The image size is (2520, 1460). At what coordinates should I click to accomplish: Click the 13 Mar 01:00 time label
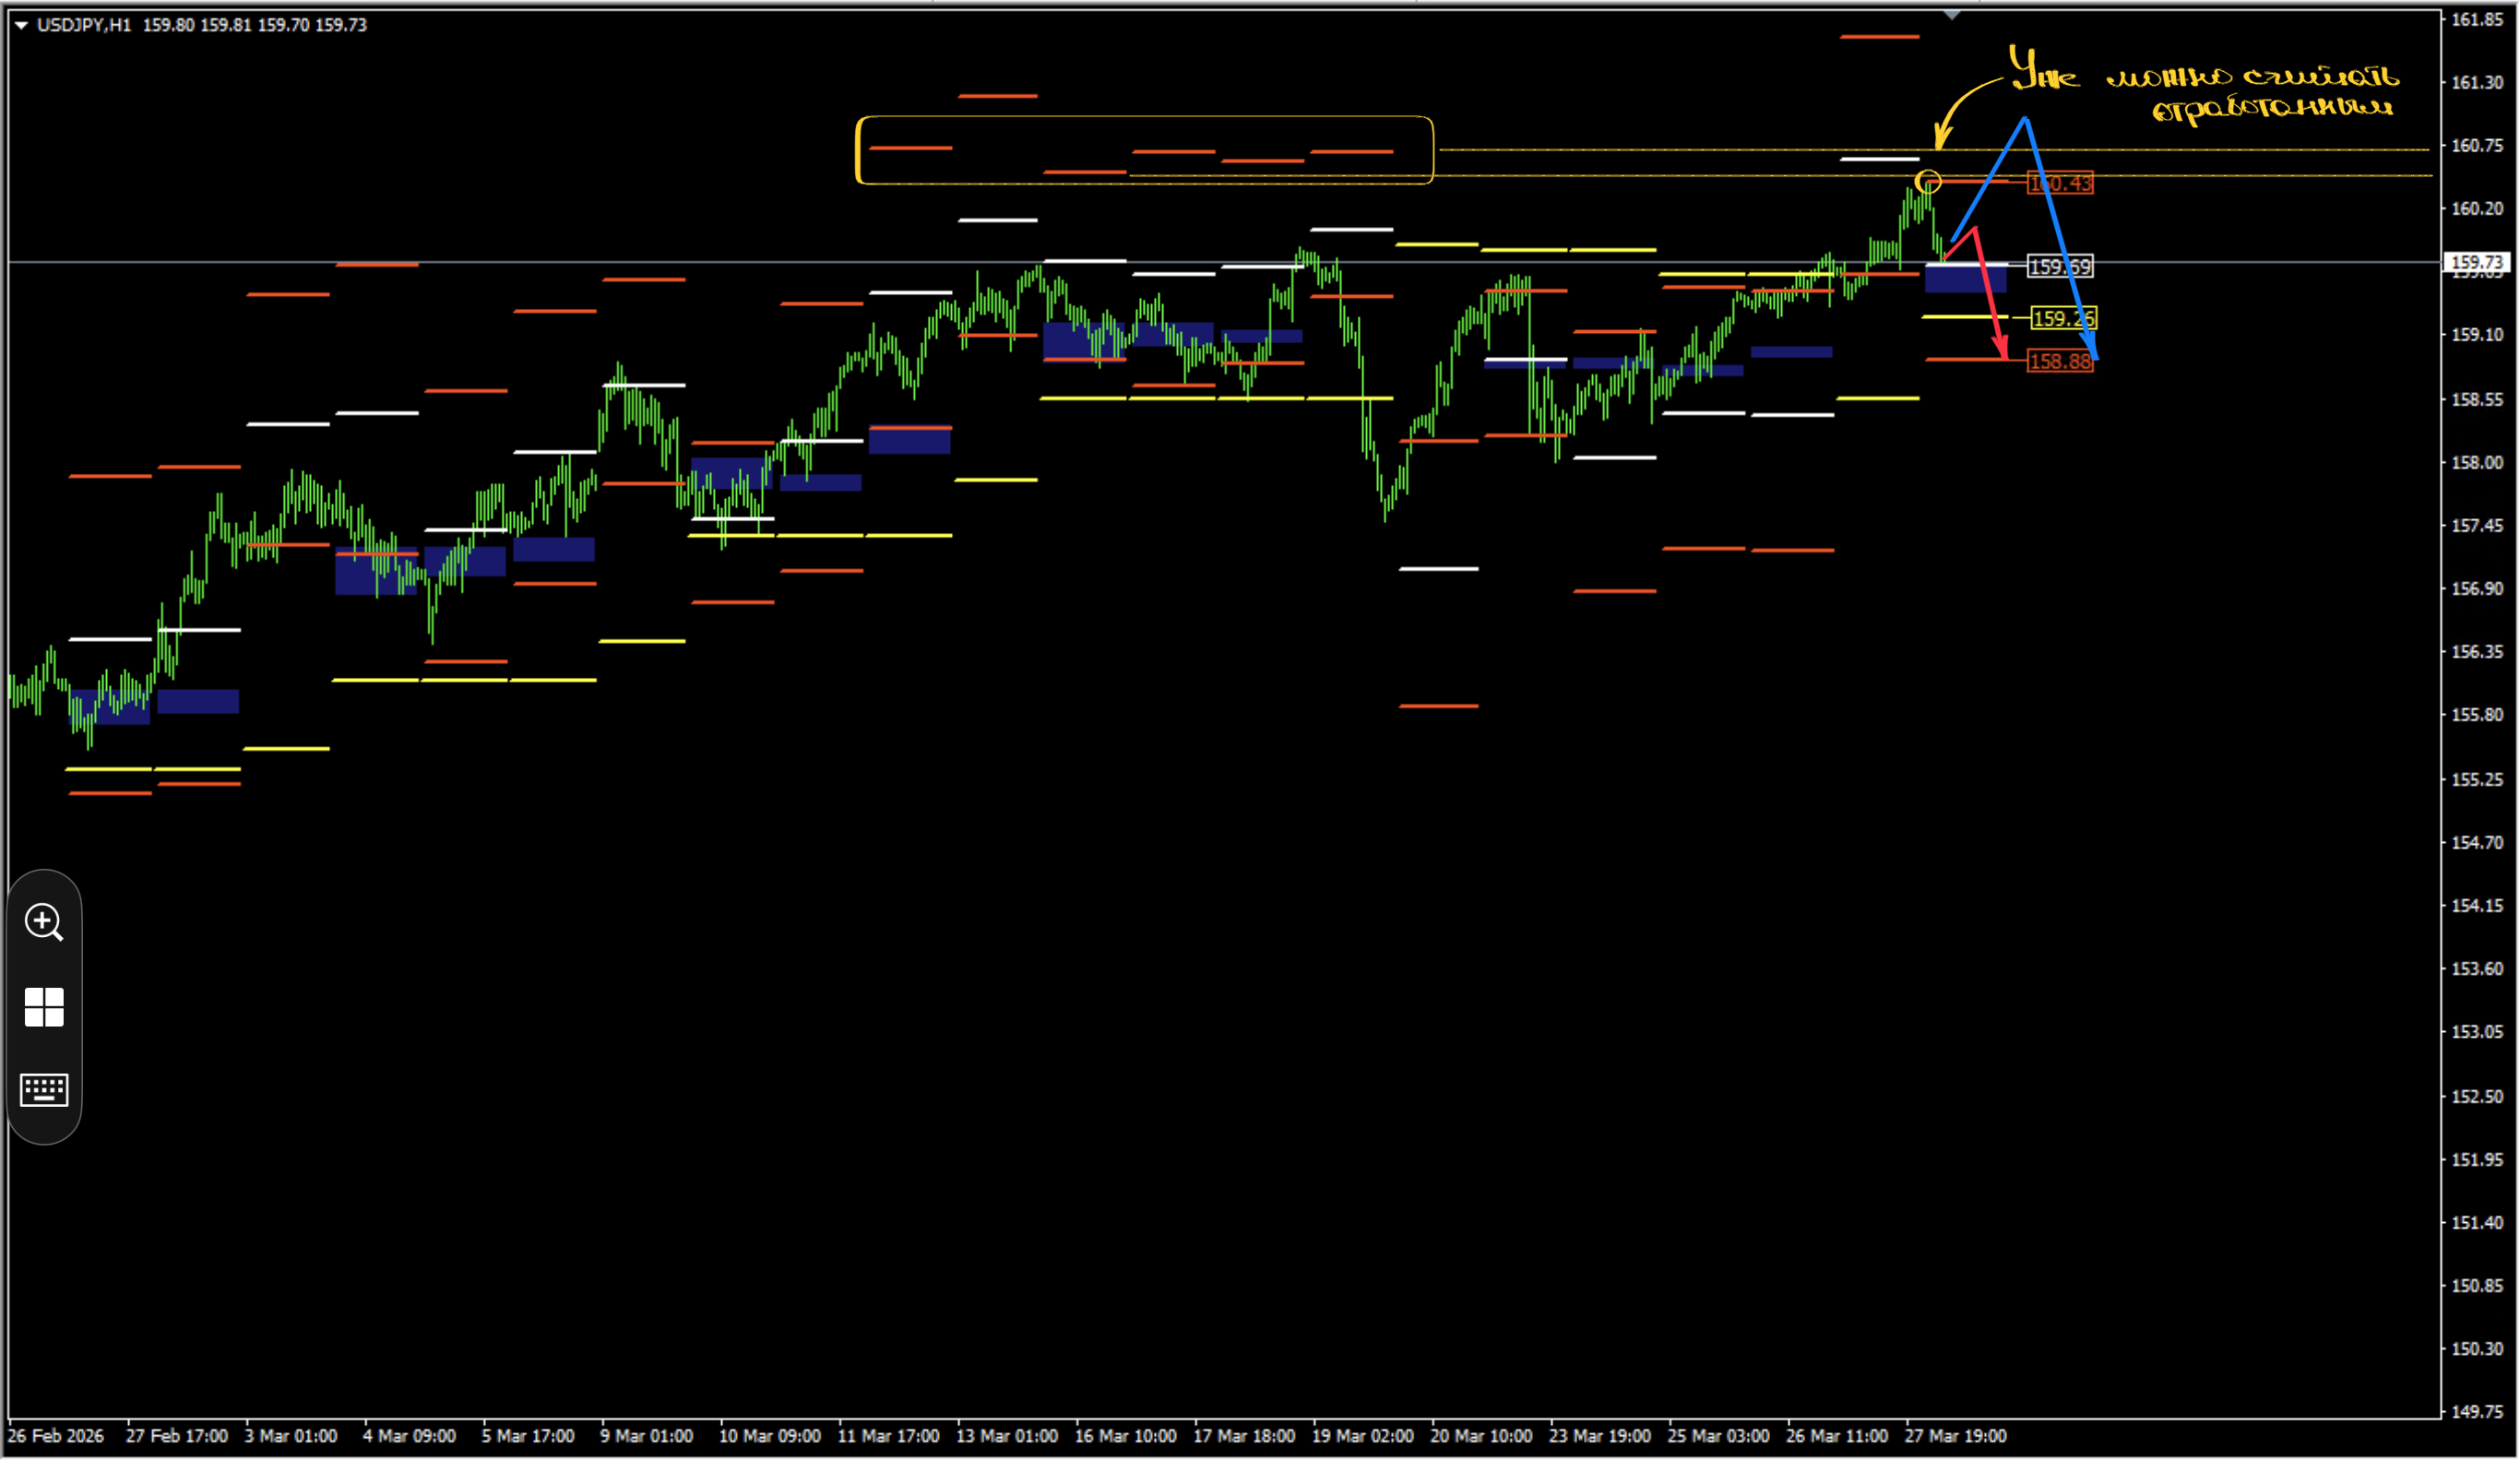(x=1007, y=1437)
